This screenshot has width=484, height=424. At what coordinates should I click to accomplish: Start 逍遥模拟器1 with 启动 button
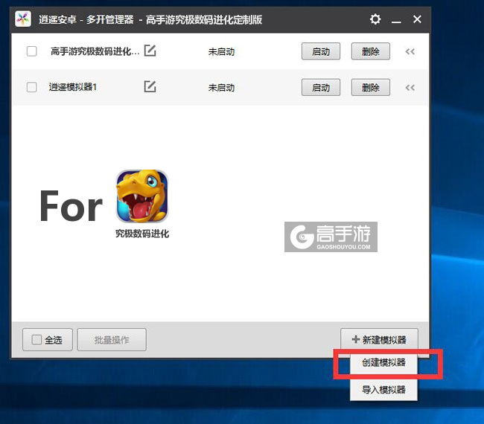(321, 87)
